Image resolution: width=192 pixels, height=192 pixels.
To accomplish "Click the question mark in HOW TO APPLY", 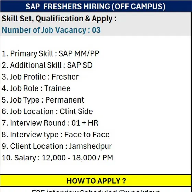I will click(124, 181).
